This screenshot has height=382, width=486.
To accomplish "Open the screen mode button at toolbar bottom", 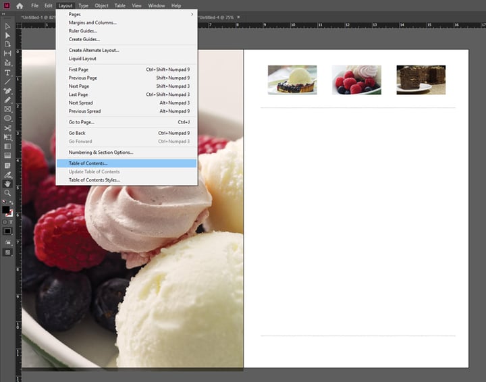I will (7, 252).
